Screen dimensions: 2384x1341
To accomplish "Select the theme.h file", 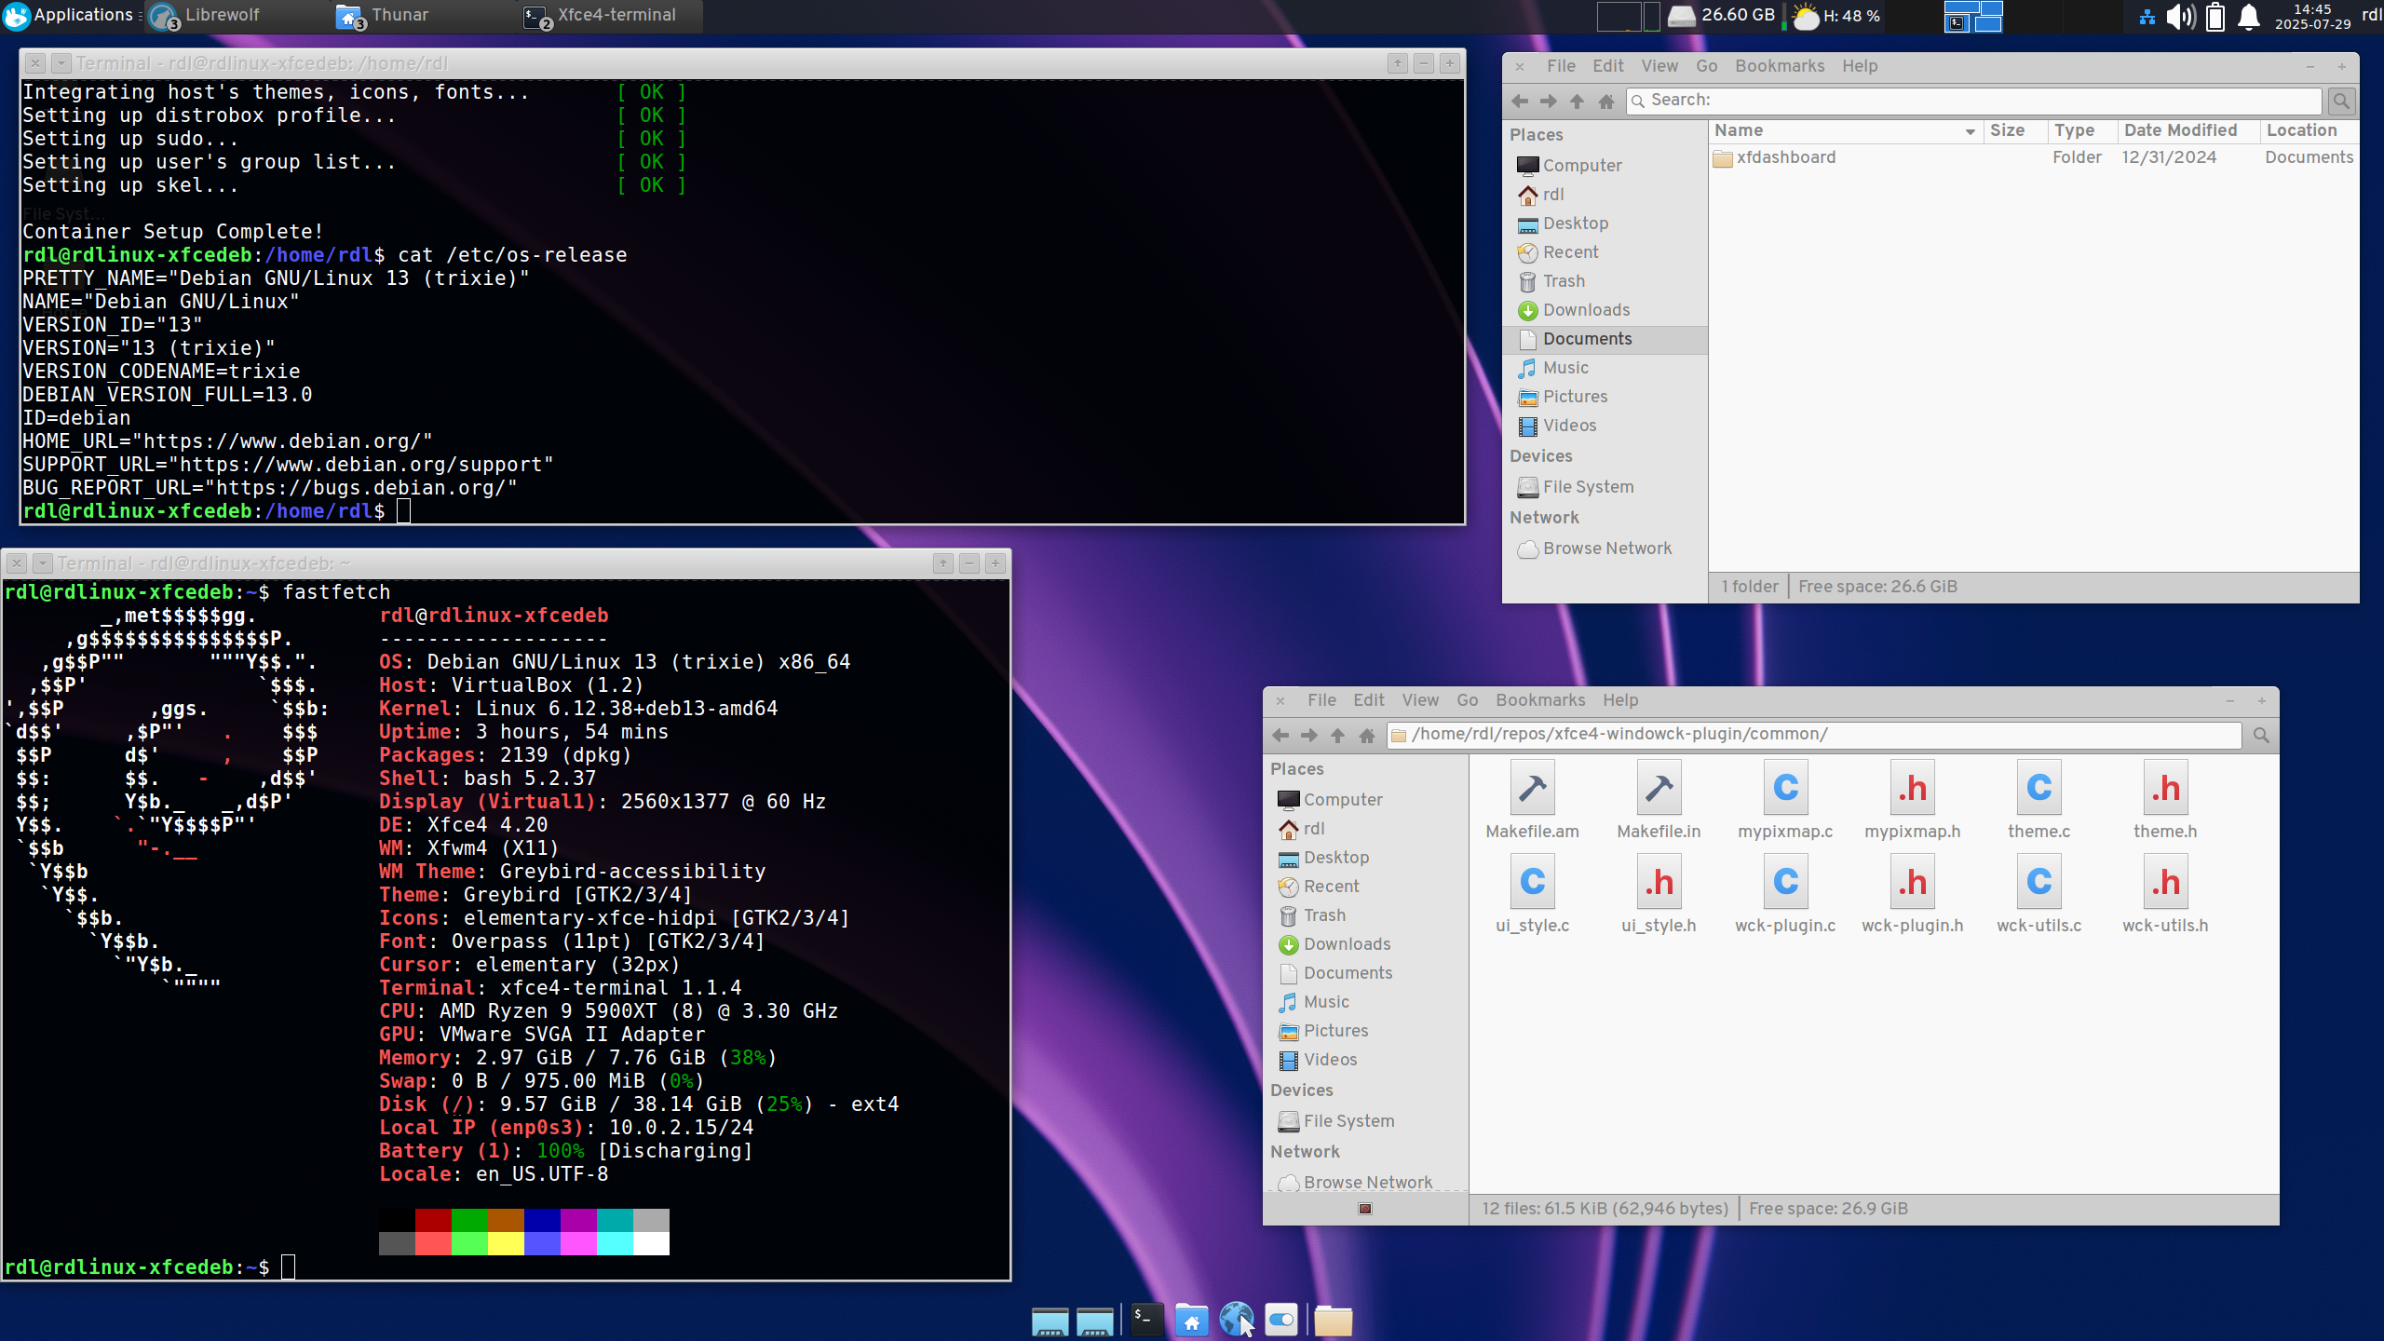I will 2165,801.
